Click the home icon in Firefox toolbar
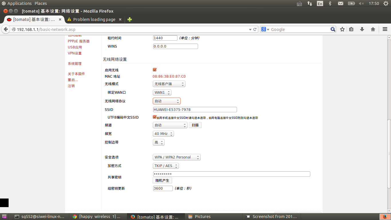 pyautogui.click(x=373, y=29)
